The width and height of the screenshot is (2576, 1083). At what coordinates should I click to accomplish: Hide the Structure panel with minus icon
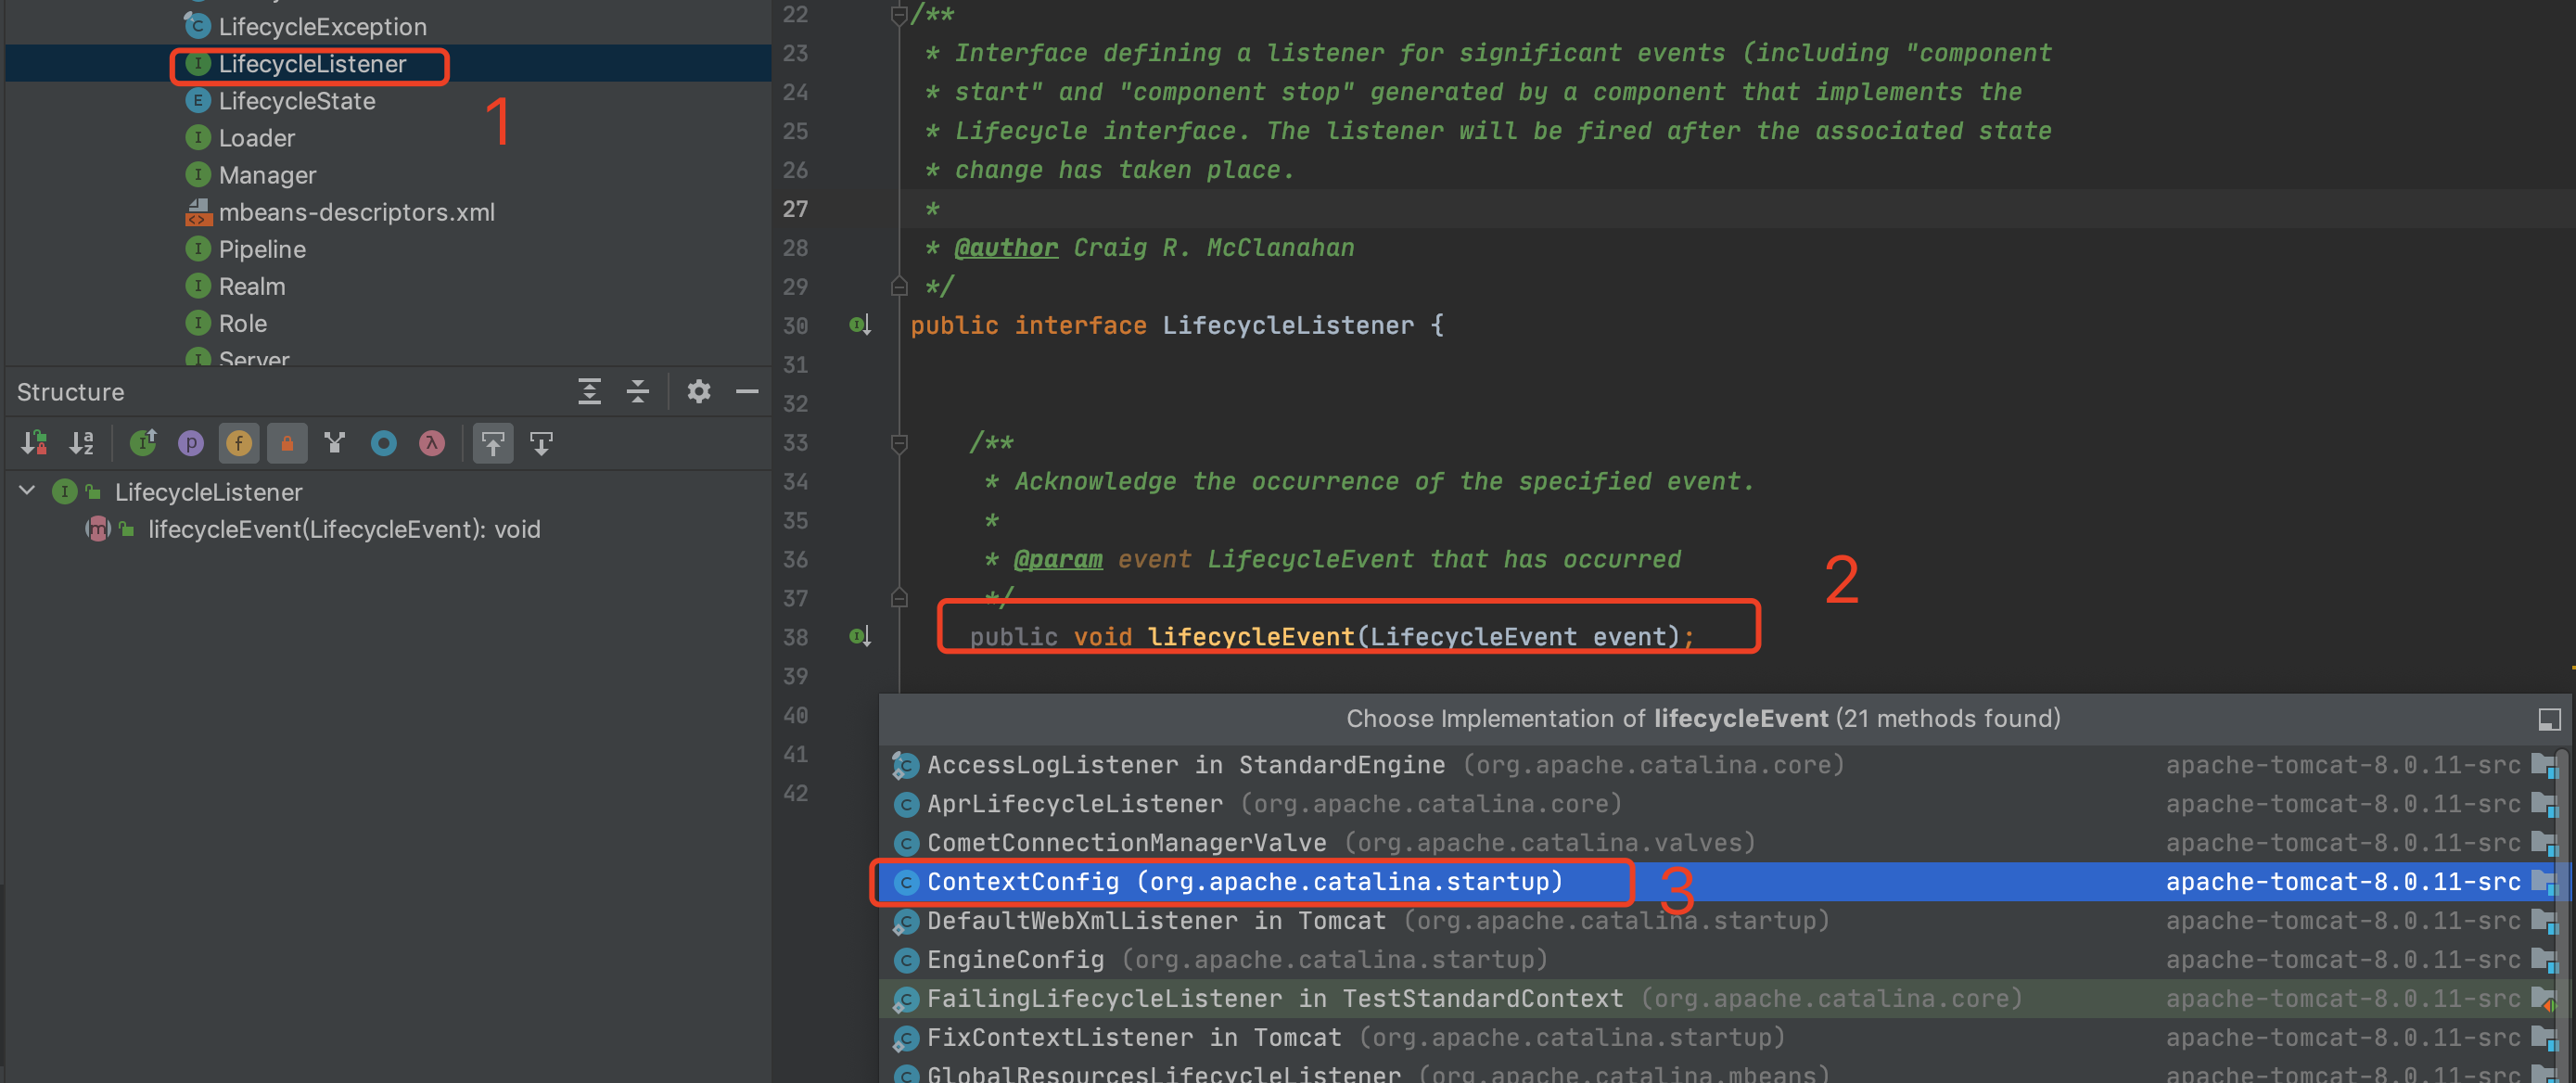[747, 392]
